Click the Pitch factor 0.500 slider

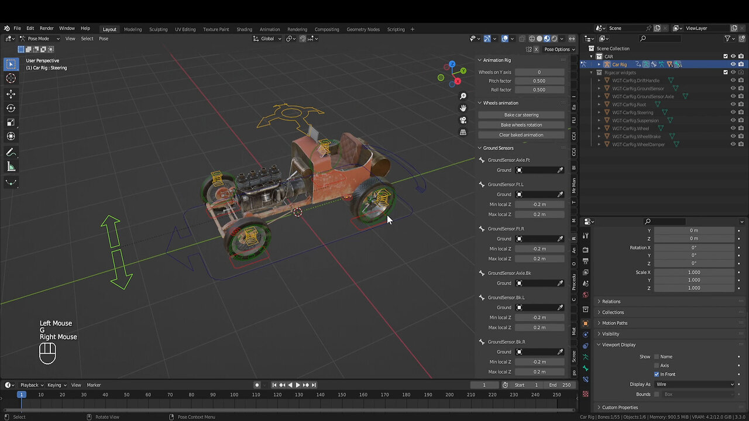click(539, 81)
